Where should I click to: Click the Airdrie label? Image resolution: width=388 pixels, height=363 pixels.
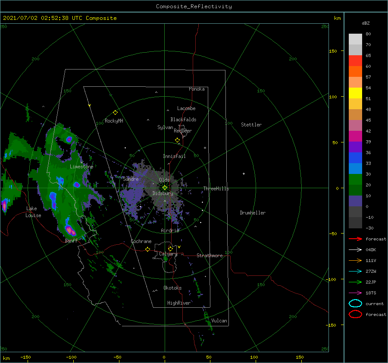pyautogui.click(x=170, y=230)
